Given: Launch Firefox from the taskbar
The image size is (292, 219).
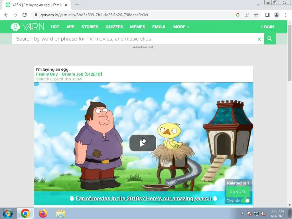Looking at the screenshot, I should tap(43, 213).
